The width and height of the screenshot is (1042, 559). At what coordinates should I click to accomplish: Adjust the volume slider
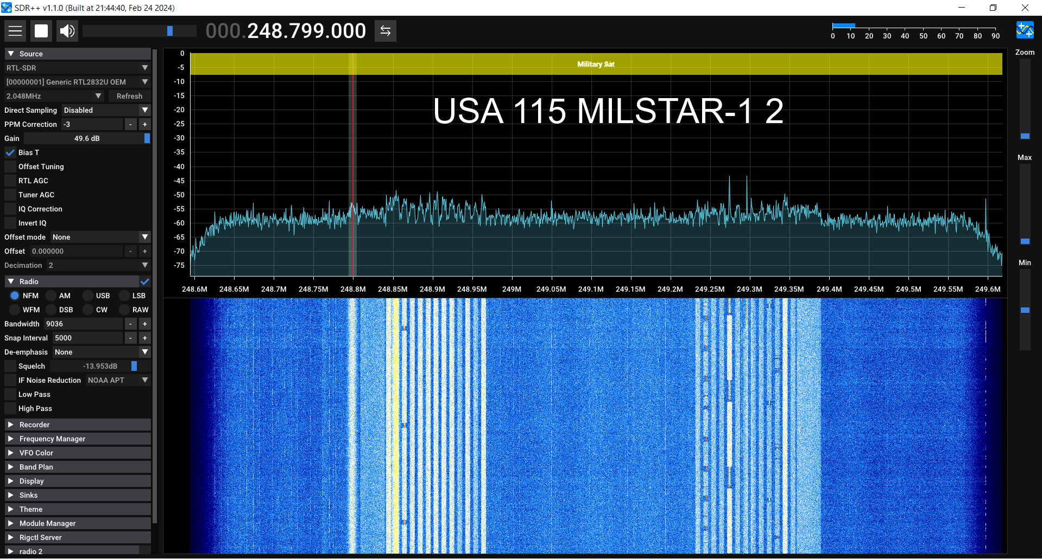point(140,31)
